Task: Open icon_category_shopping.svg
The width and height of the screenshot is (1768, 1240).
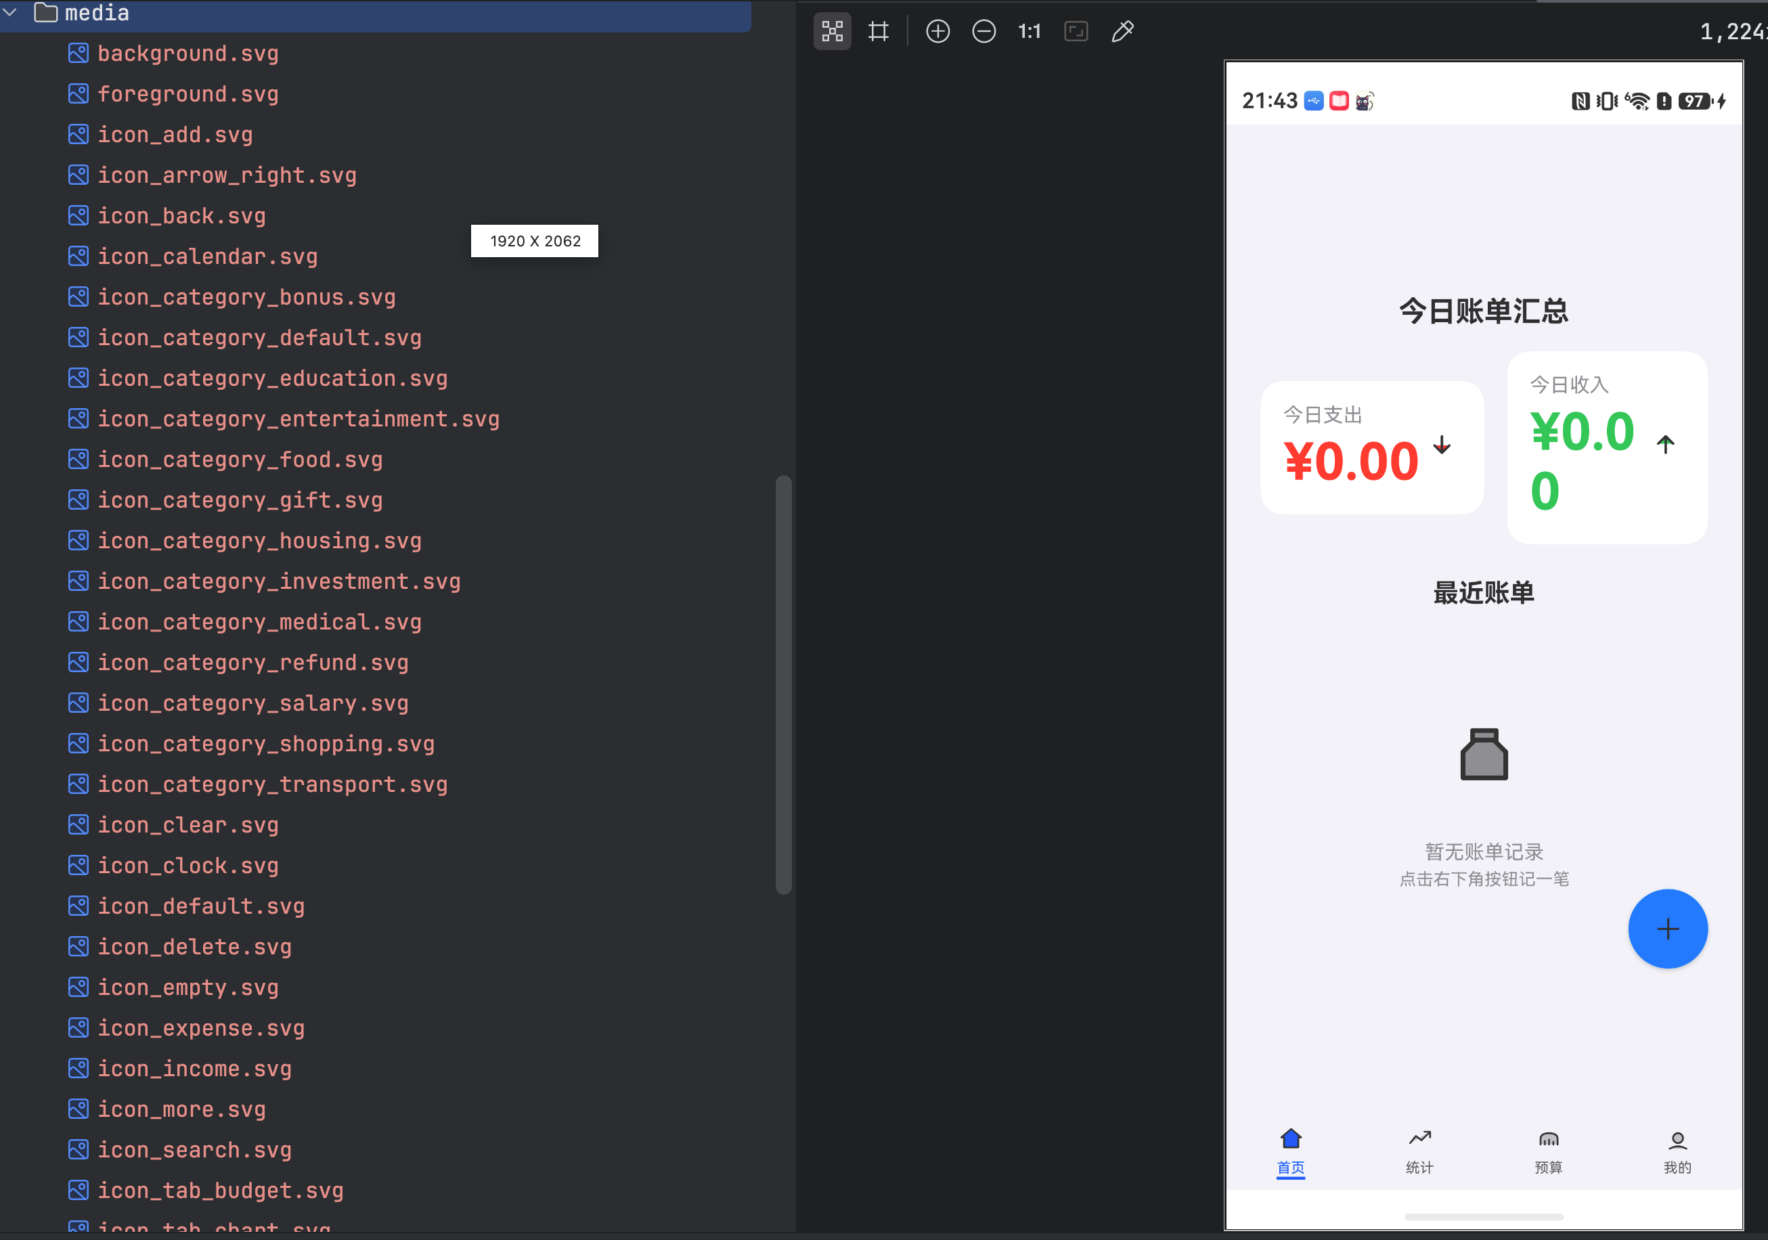Action: (x=265, y=744)
